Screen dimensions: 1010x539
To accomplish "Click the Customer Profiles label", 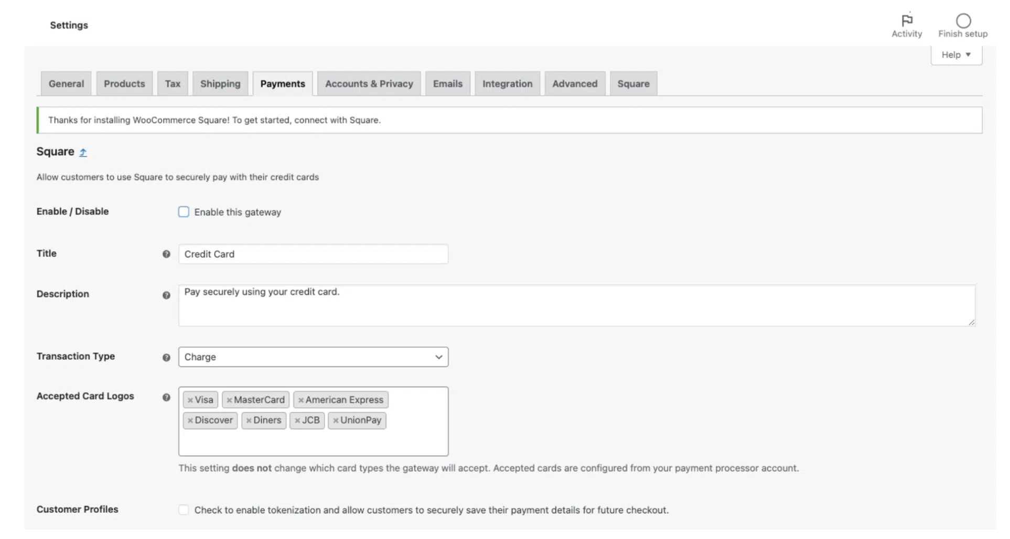I will tap(78, 510).
